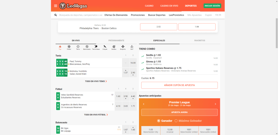278x135 pixels.
Task: Select the Fútbol sport icon
Action: coord(69,48)
